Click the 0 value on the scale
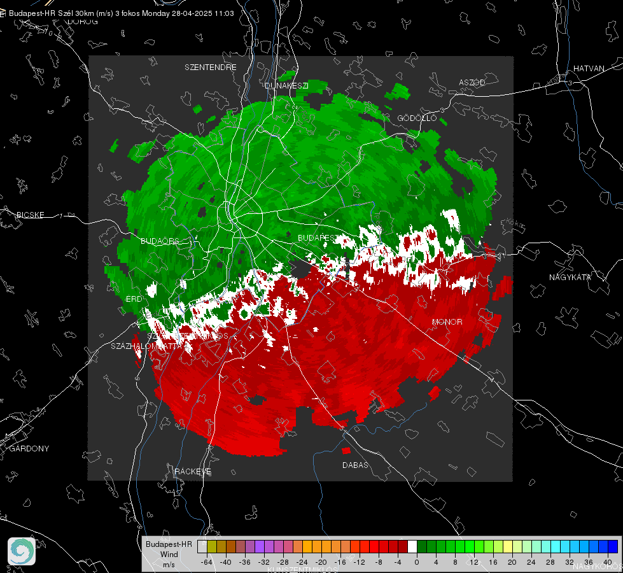The height and width of the screenshot is (573, 623). click(416, 562)
